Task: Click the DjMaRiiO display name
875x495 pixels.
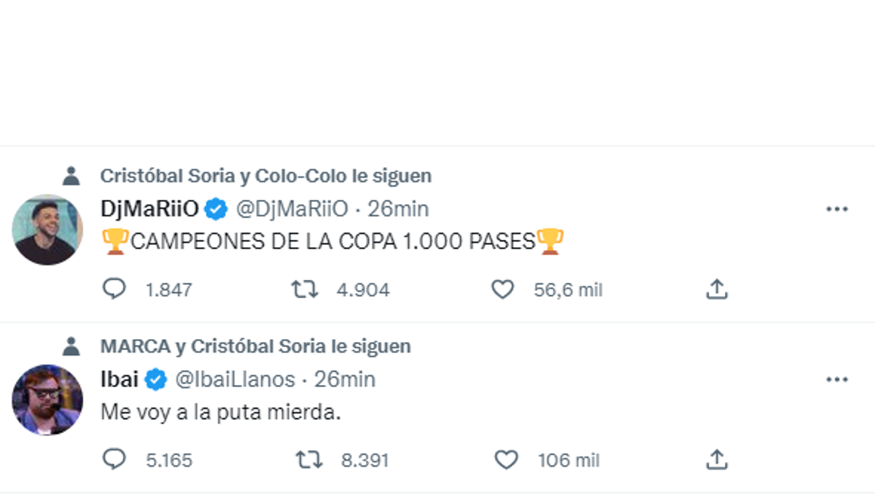Action: [149, 210]
